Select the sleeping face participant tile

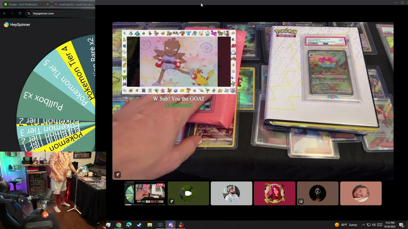coord(361,193)
